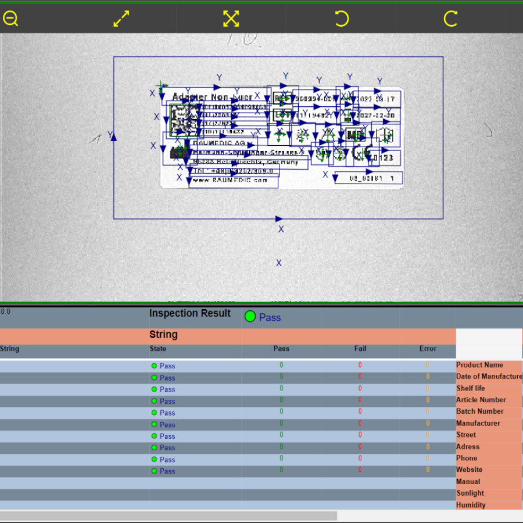
Task: Click the Product Name row label
Action: point(479,365)
